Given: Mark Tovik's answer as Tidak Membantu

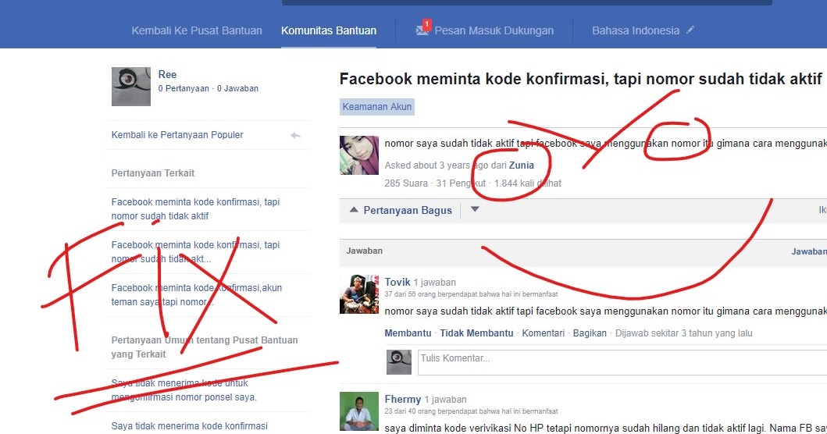Looking at the screenshot, I should click(477, 333).
